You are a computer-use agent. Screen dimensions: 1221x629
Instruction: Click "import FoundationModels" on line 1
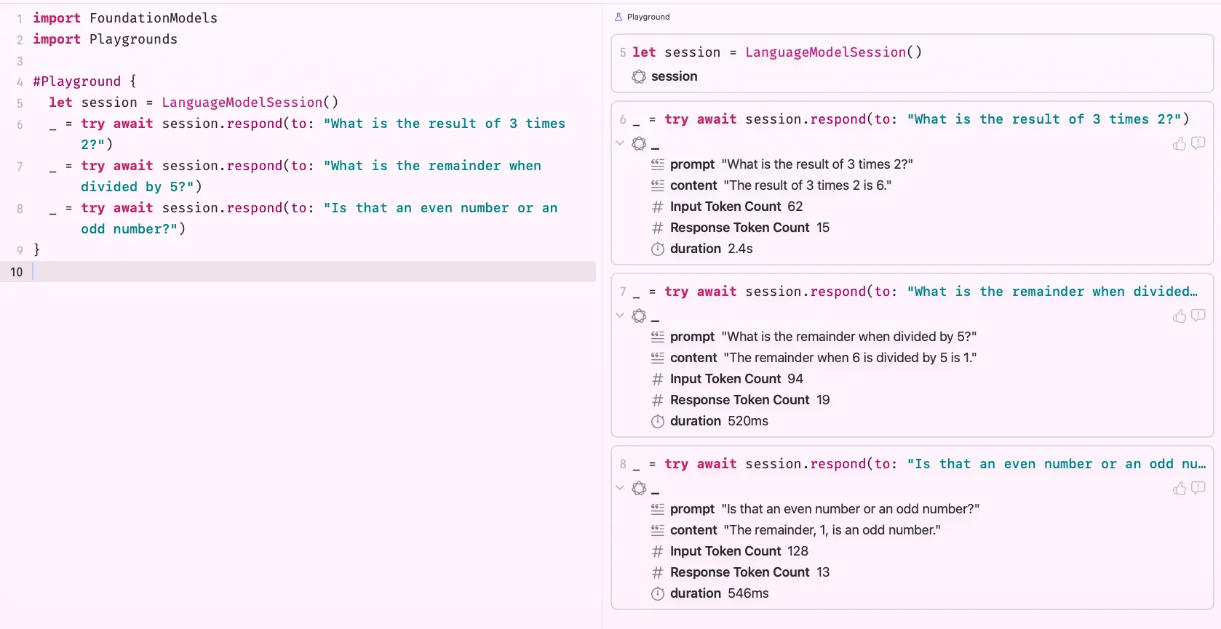[125, 18]
